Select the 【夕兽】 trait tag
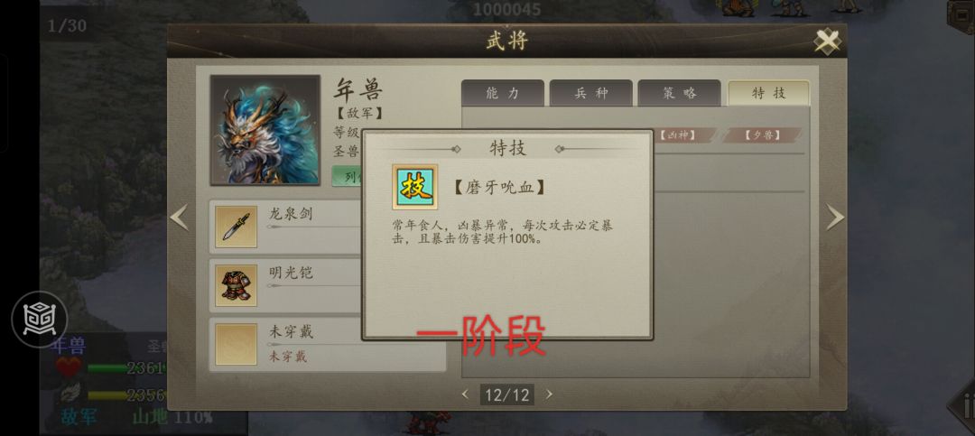 click(763, 135)
